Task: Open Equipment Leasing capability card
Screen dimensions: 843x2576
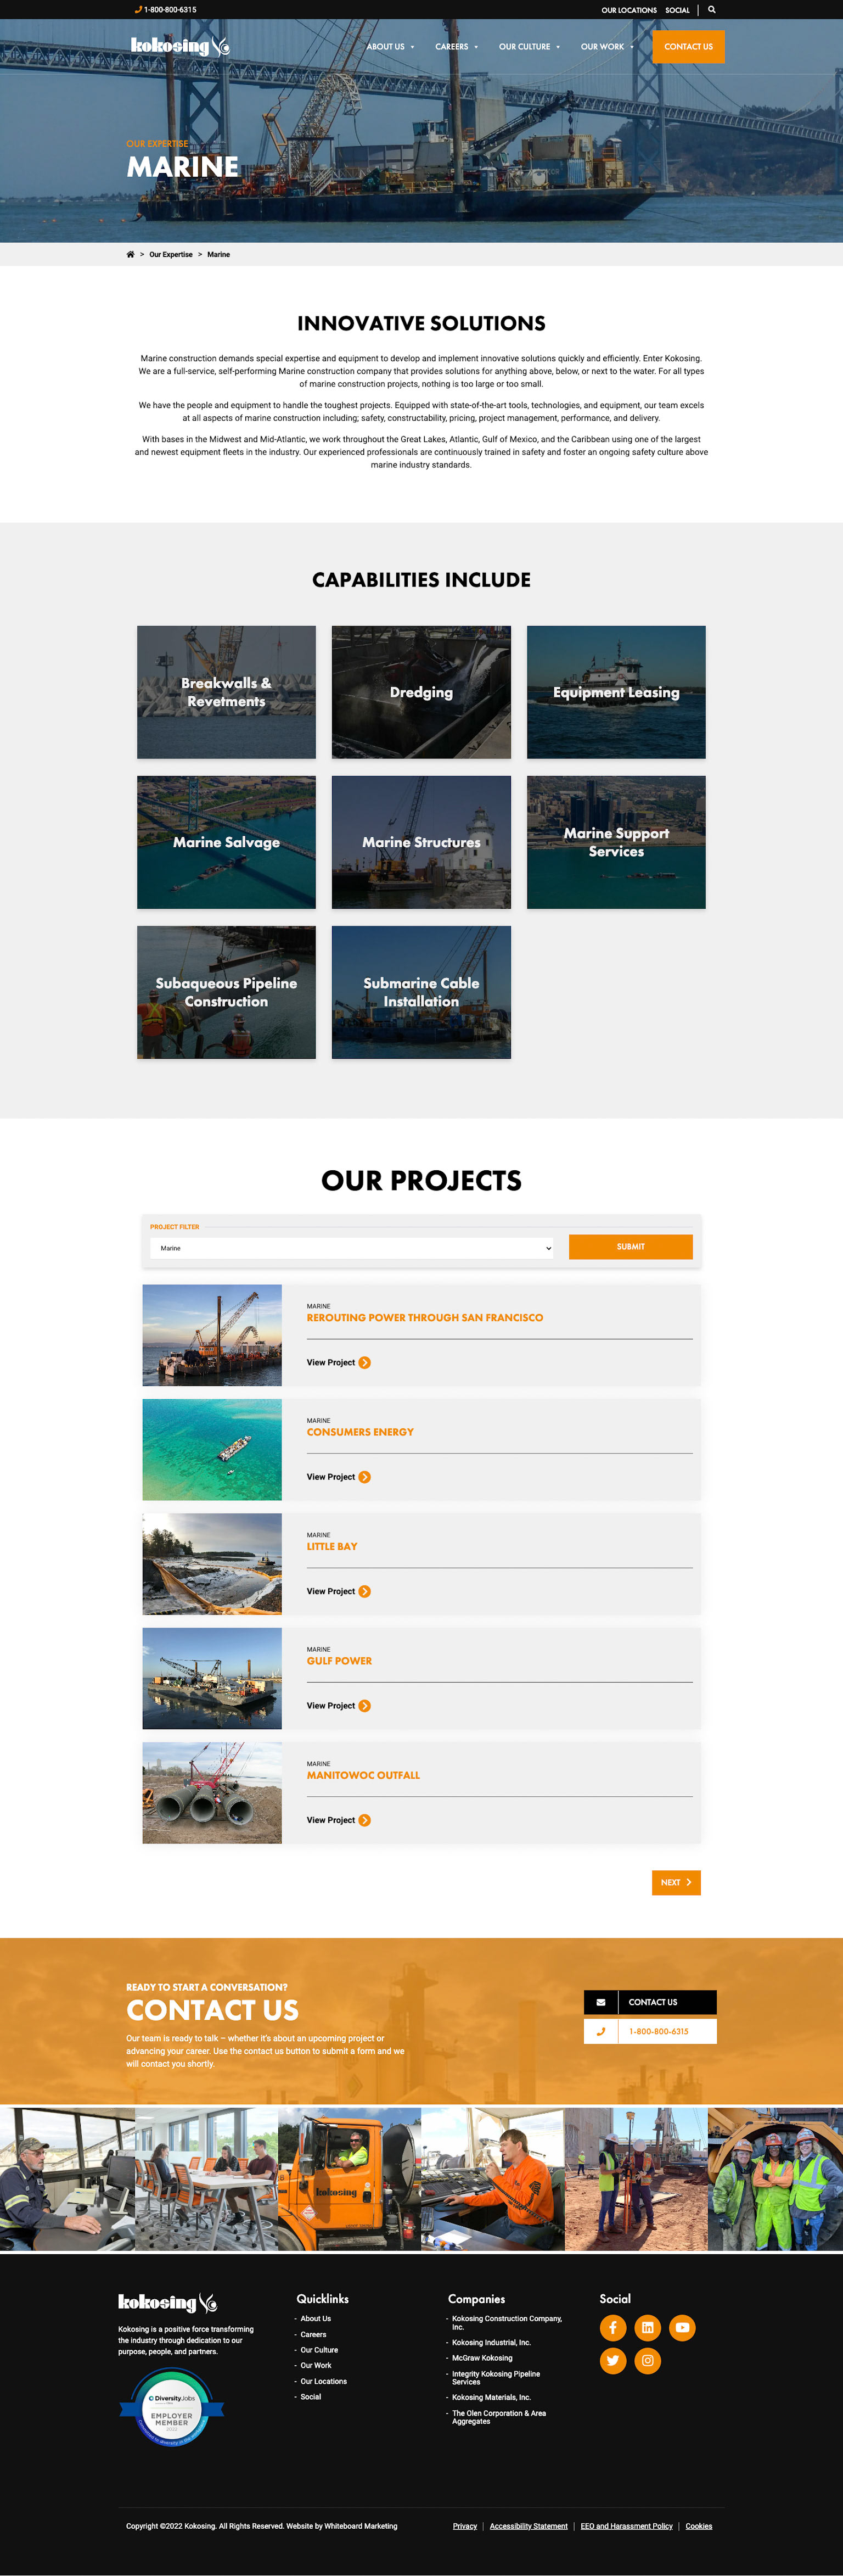Action: coord(616,692)
